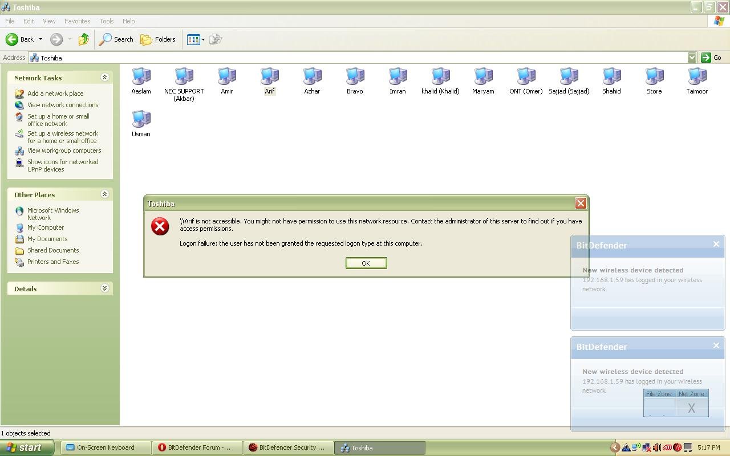The height and width of the screenshot is (456, 730).
Task: Open the Tools menu
Action: (107, 21)
